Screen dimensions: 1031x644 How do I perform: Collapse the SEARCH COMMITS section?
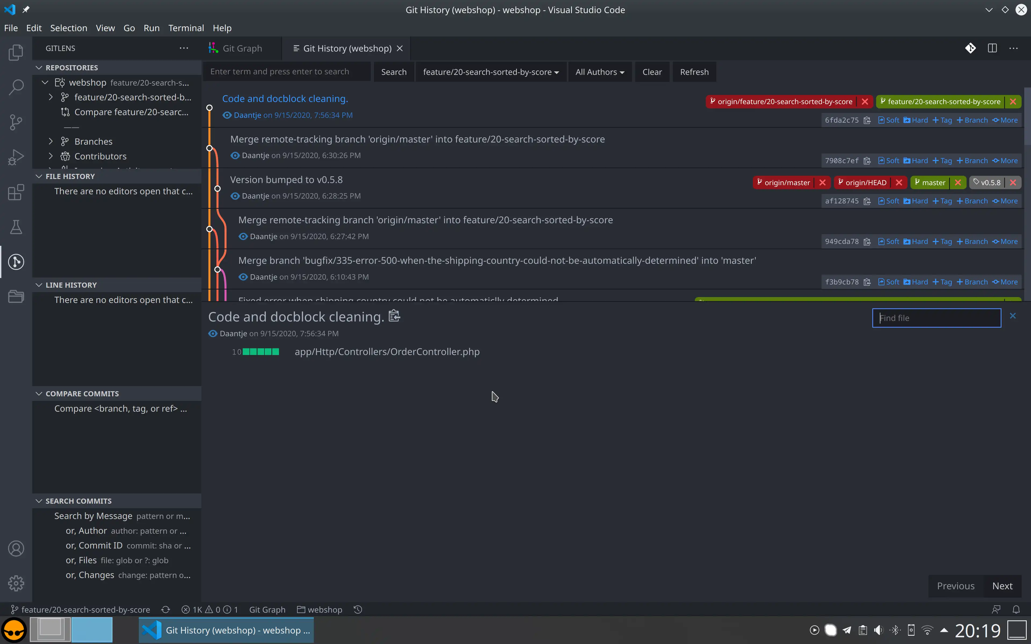pos(39,501)
